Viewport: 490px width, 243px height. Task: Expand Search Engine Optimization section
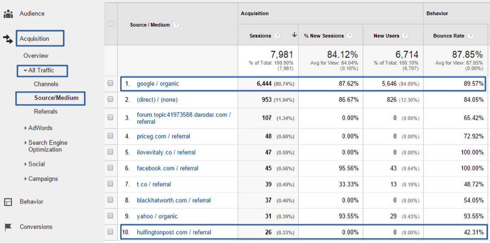pos(25,143)
